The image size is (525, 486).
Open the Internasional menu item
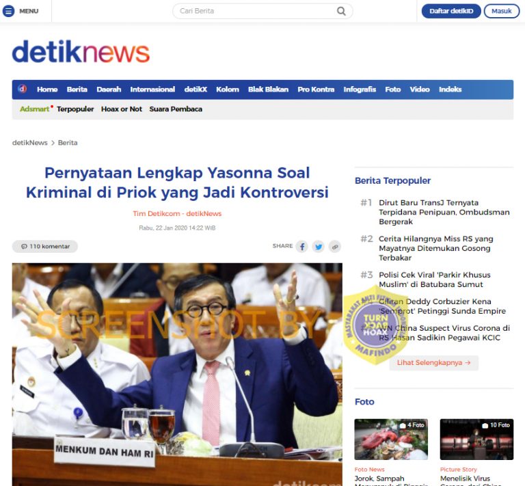tap(152, 90)
